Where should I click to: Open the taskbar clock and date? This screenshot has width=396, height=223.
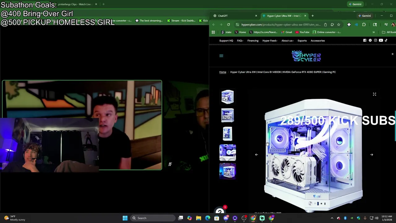[x=387, y=218]
